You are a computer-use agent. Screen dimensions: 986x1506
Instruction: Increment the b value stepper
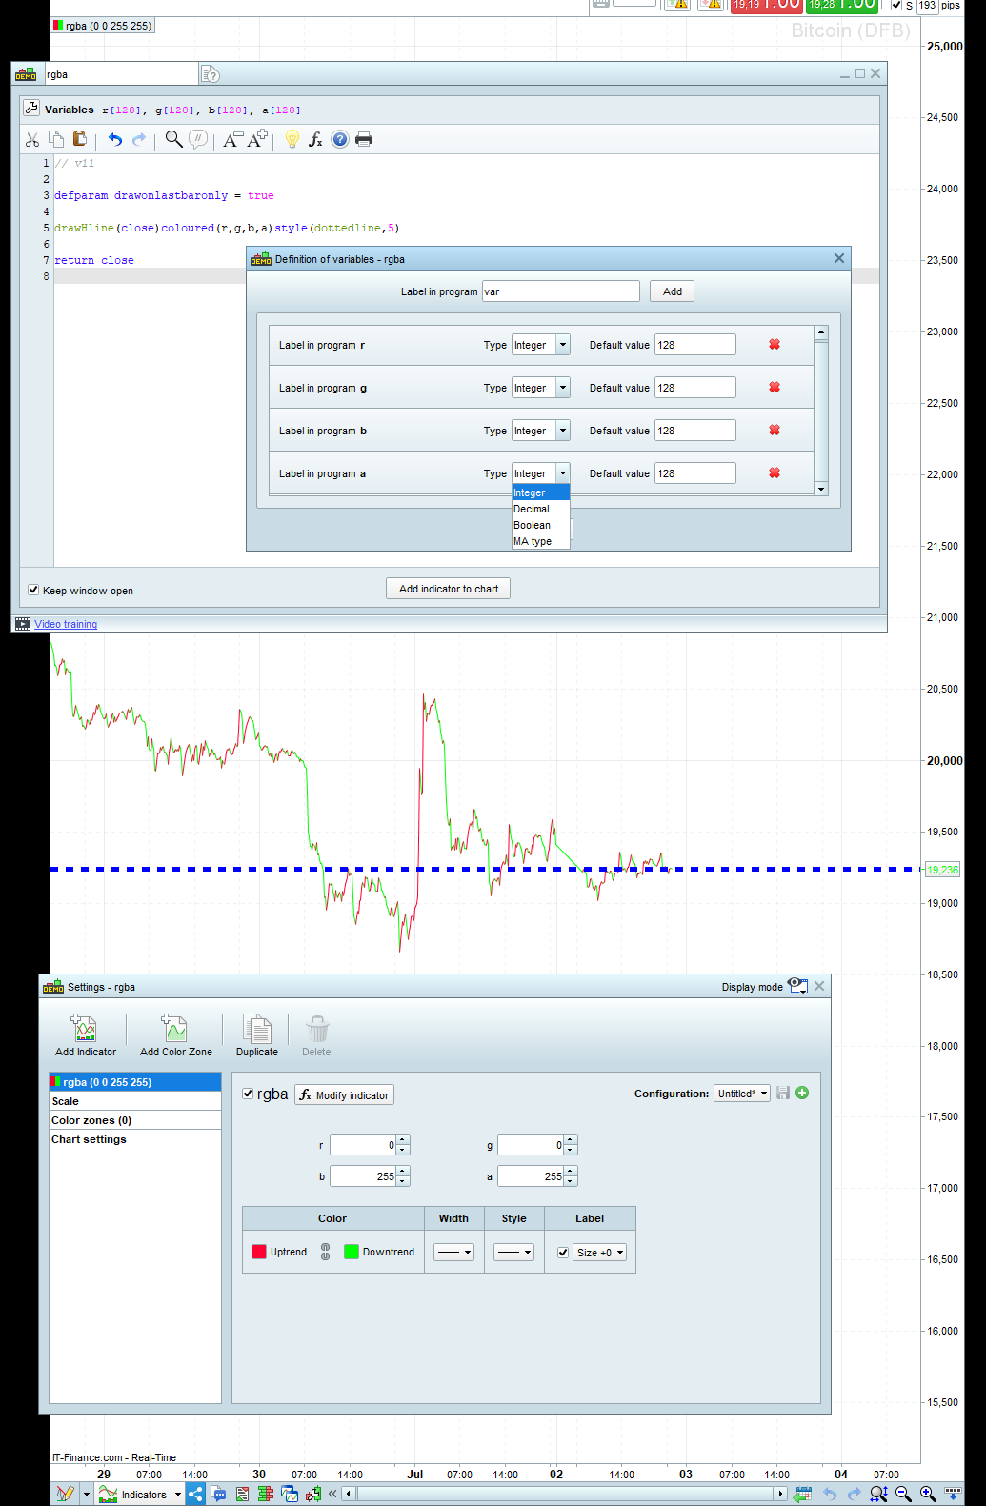pos(403,1172)
